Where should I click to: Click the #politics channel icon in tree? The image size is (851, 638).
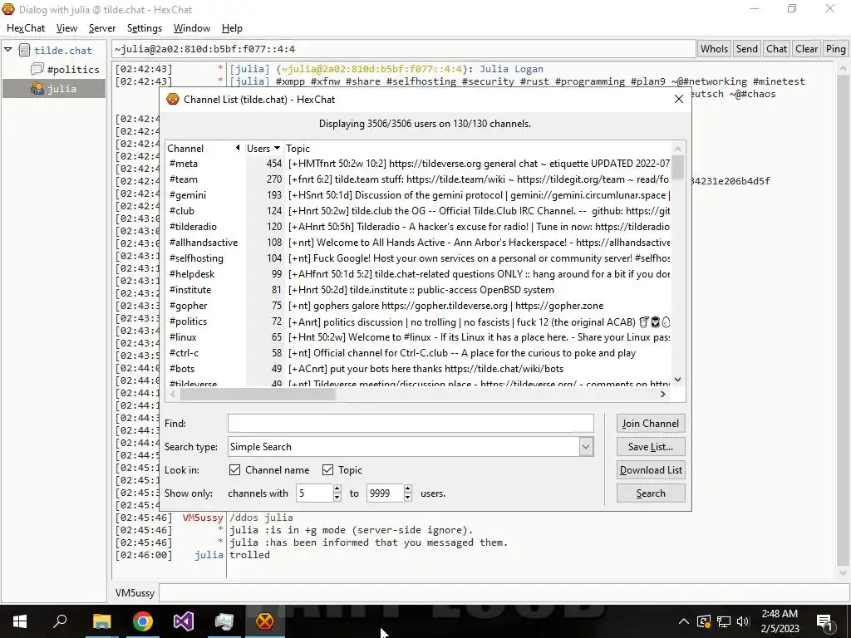click(x=37, y=69)
